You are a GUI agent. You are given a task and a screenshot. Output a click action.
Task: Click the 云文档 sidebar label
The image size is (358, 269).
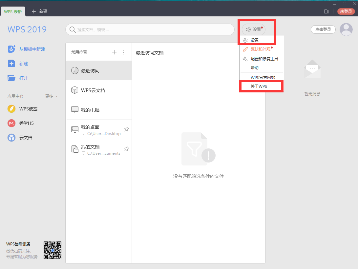(26, 138)
